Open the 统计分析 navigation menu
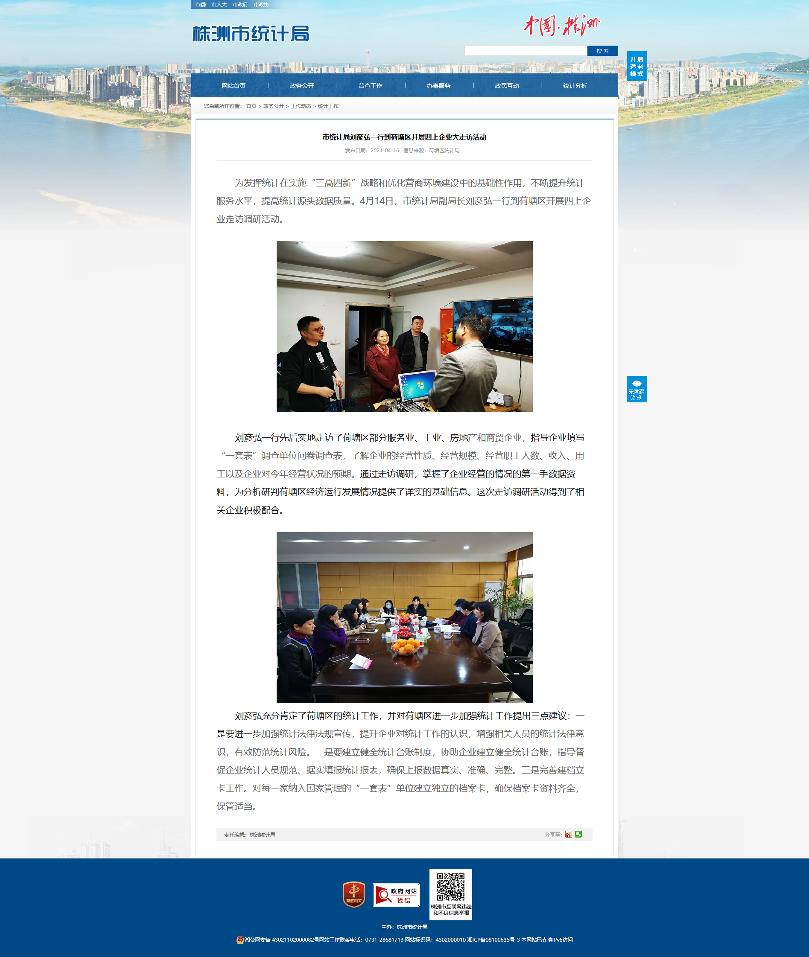 (x=575, y=86)
